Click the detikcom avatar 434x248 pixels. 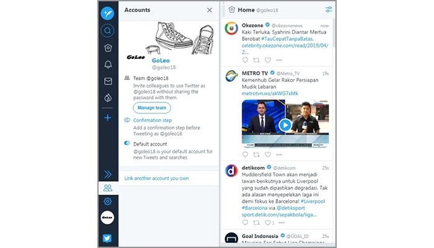pyautogui.click(x=231, y=170)
